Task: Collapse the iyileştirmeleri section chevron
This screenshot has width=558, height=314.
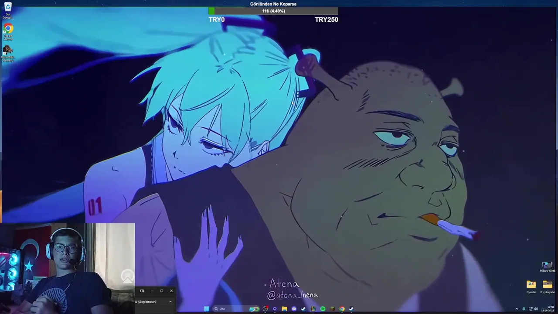Action: 170,302
